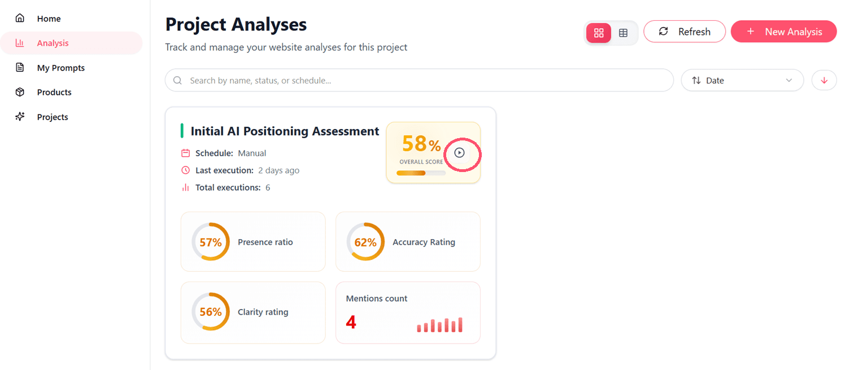Click the chevron on Date dropdown
Image resolution: width=850 pixels, height=370 pixels.
pos(789,81)
